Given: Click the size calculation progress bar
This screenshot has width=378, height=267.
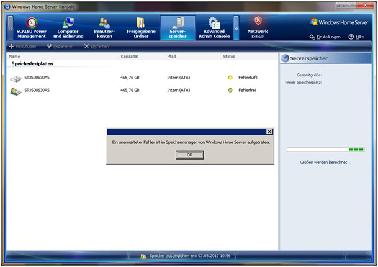Looking at the screenshot, I should pos(325,150).
